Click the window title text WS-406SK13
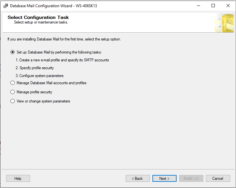This screenshot has width=236, height=188. click(x=86, y=6)
